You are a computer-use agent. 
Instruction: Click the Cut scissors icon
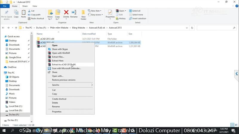29,11
